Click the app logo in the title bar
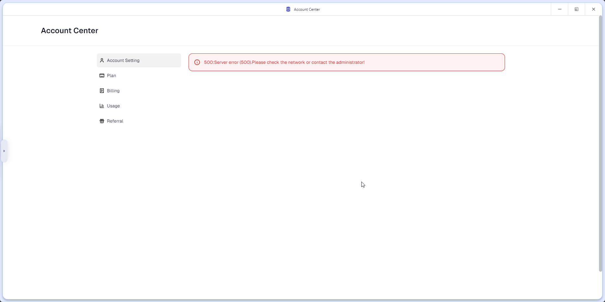The height and width of the screenshot is (302, 605). (x=288, y=9)
